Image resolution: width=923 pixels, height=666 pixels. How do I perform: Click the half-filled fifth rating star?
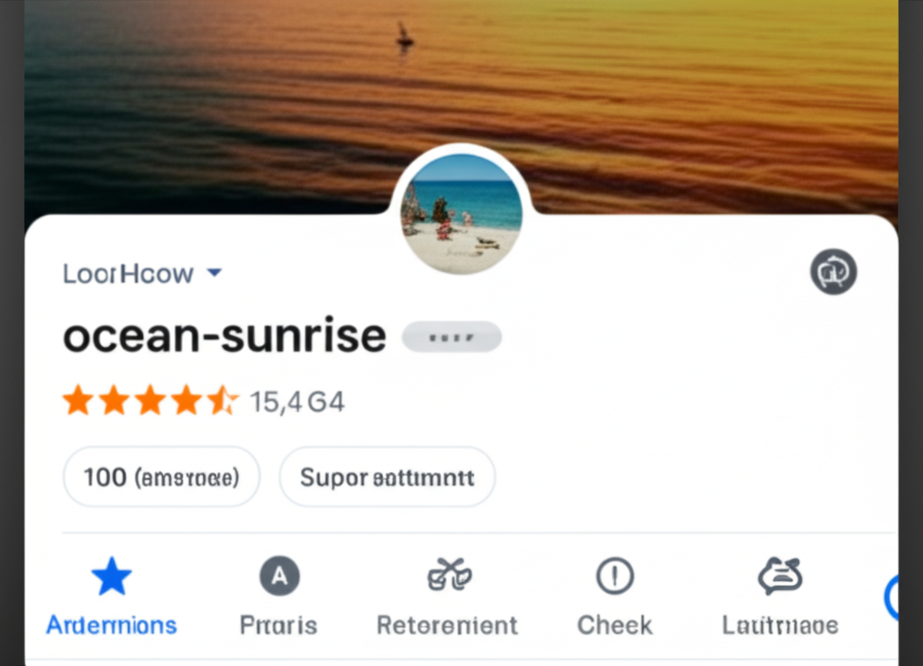coord(222,401)
